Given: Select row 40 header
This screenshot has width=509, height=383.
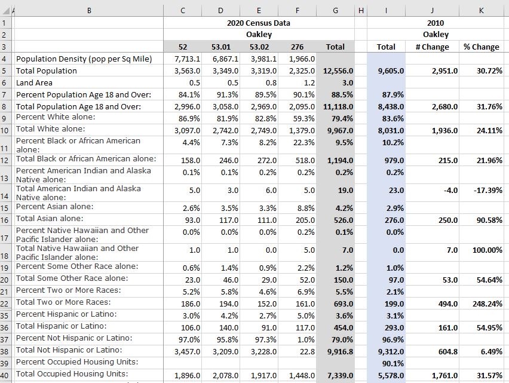Looking at the screenshot, I should tap(5, 376).
